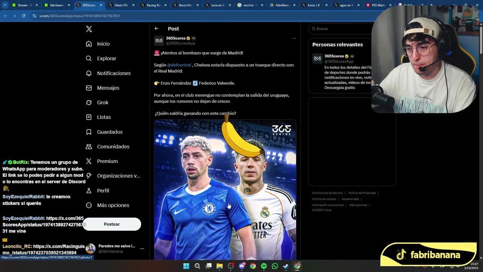Screen dimensions: 483x272
Task: Click the Postear button
Action: pos(112,224)
